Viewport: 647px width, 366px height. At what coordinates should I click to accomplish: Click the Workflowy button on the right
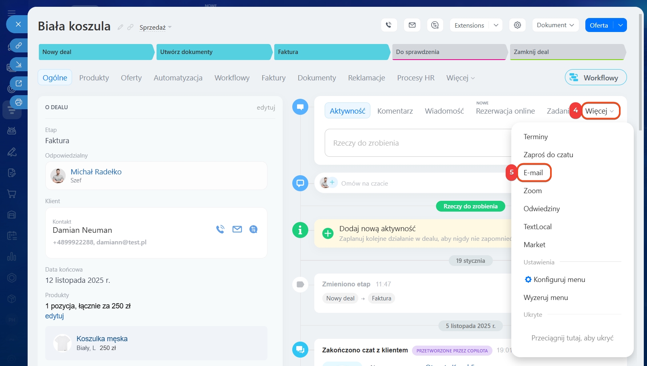pyautogui.click(x=595, y=78)
